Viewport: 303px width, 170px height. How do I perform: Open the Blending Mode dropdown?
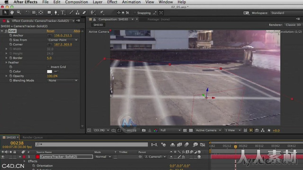tap(62, 80)
